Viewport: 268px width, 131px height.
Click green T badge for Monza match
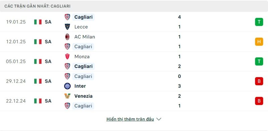(x=259, y=61)
